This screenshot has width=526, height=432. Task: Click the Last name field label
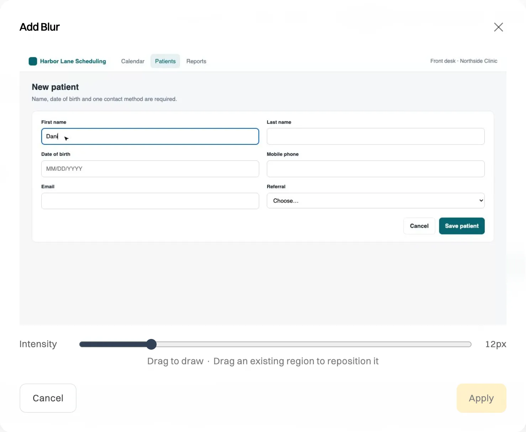point(279,122)
